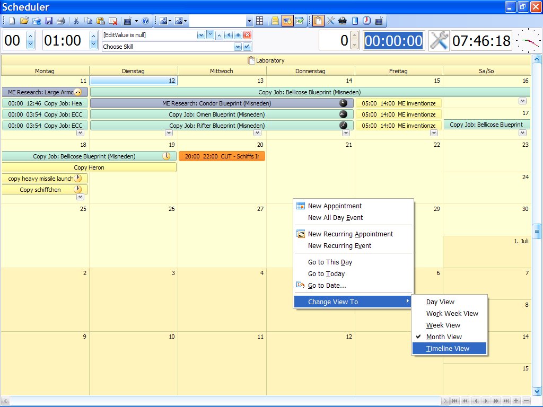Select the Copy Heron appointment
Viewport: 543px width, 407px height.
click(89, 167)
